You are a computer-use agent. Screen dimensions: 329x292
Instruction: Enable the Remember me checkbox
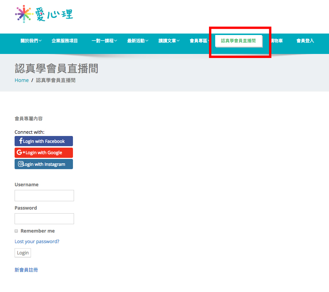coord(16,231)
